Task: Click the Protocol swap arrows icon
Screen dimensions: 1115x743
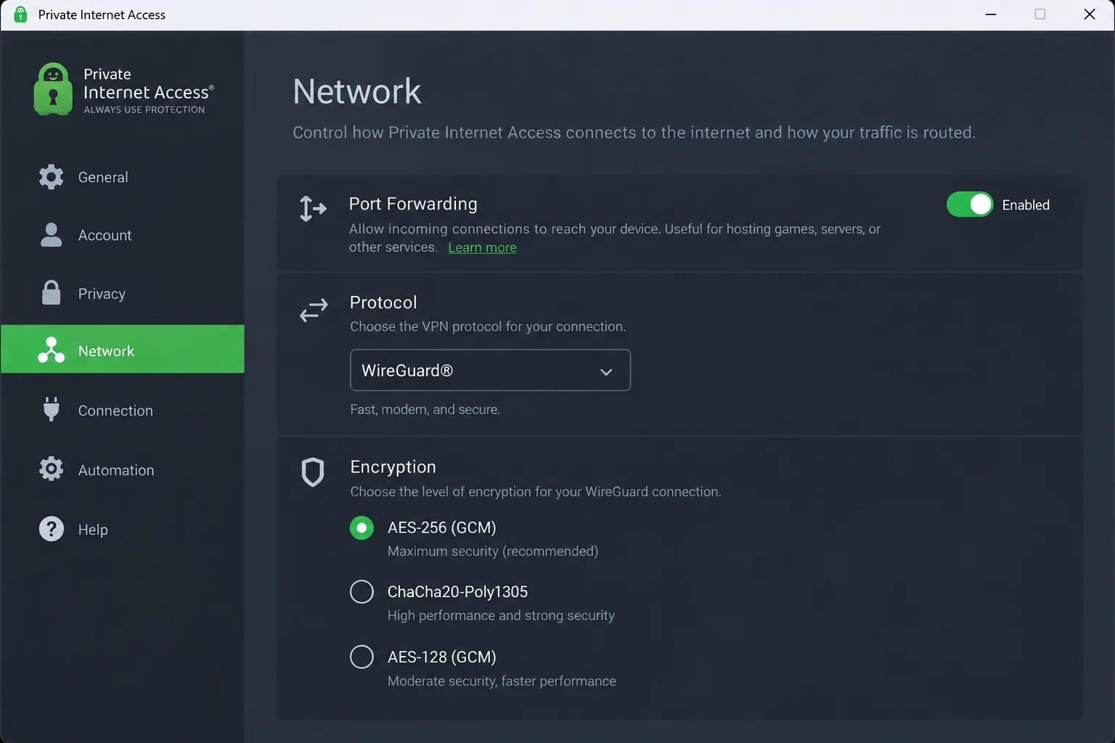Action: [314, 311]
